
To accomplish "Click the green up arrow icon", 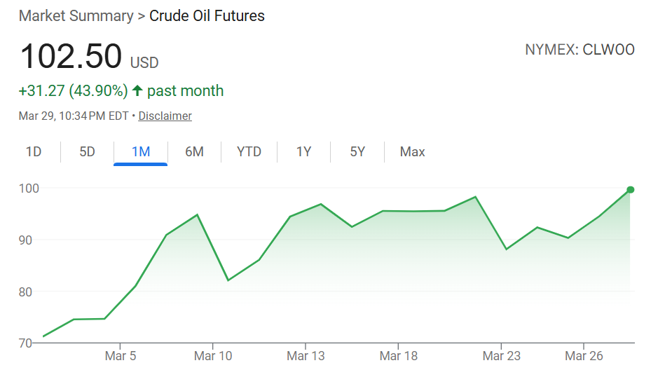I will (x=137, y=91).
